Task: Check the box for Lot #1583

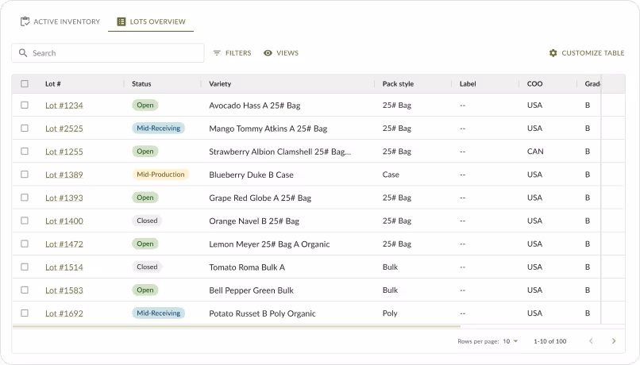Action: coord(25,290)
